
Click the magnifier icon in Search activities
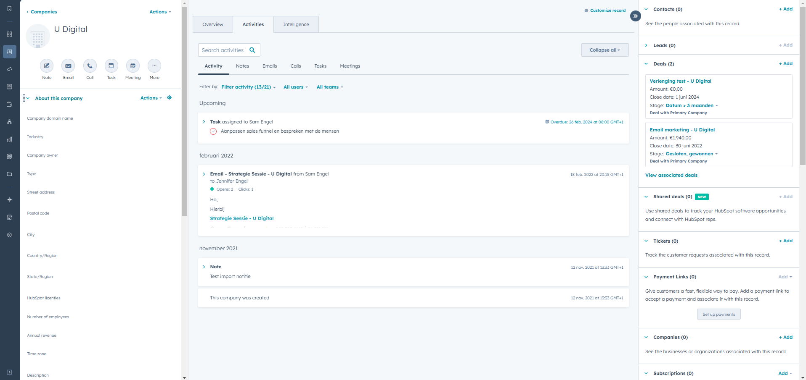252,50
